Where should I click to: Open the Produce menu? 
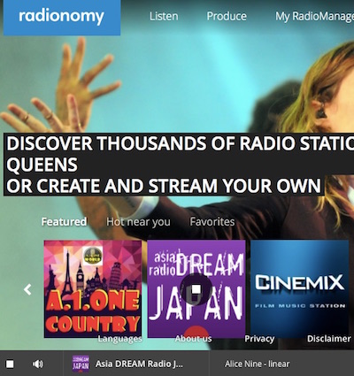point(227,16)
